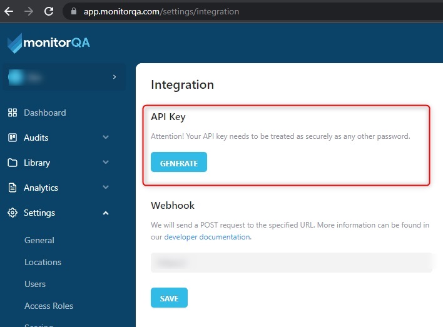This screenshot has width=443, height=327.
Task: Expand the Audits chevron
Action: [x=106, y=137]
